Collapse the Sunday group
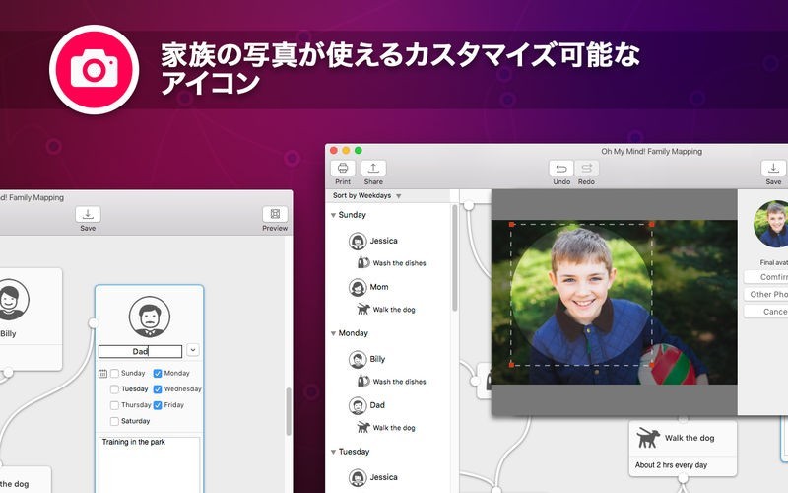This screenshot has width=788, height=493. click(x=334, y=215)
